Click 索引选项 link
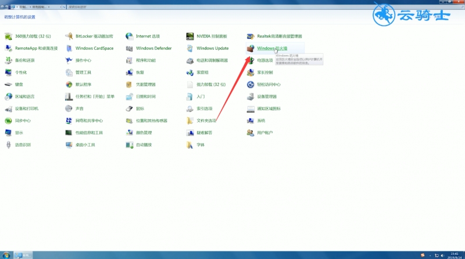 (205, 108)
